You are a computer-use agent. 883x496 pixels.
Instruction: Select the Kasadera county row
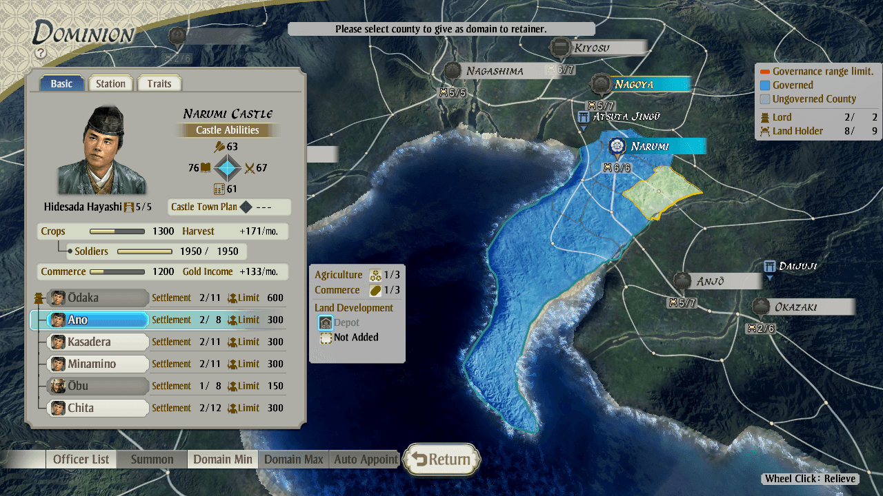pos(97,342)
